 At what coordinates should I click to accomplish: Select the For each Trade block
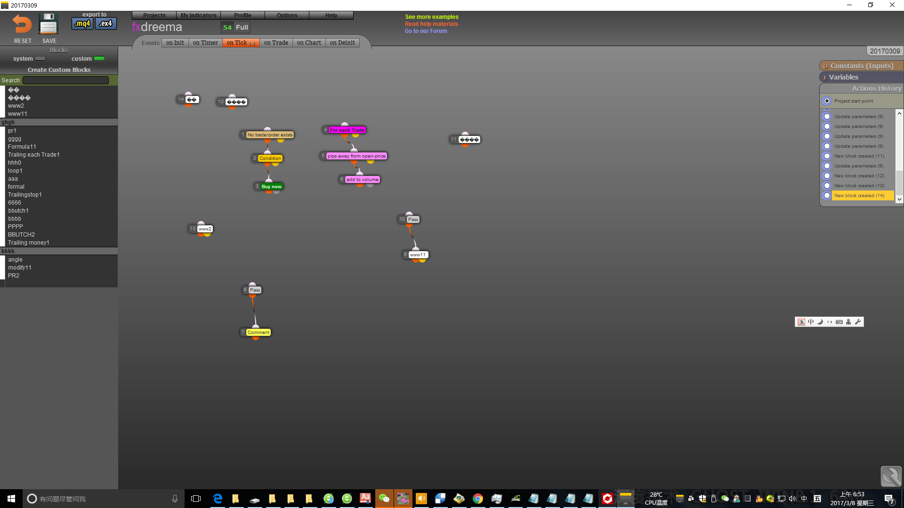347,130
